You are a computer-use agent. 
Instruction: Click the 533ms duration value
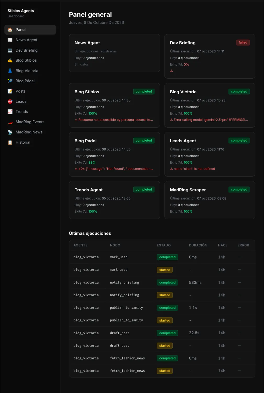coord(195,283)
